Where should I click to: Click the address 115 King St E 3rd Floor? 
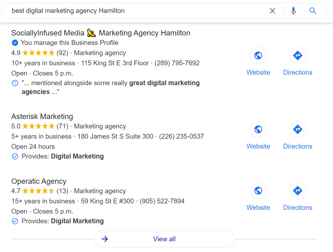115,63
